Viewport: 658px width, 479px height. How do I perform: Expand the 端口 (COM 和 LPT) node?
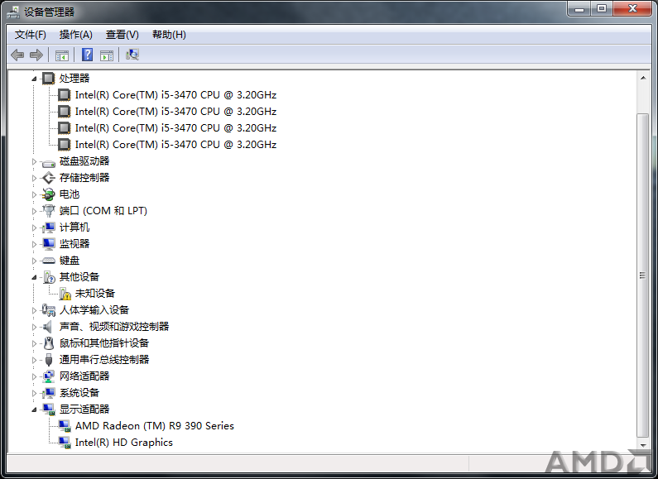pyautogui.click(x=34, y=211)
